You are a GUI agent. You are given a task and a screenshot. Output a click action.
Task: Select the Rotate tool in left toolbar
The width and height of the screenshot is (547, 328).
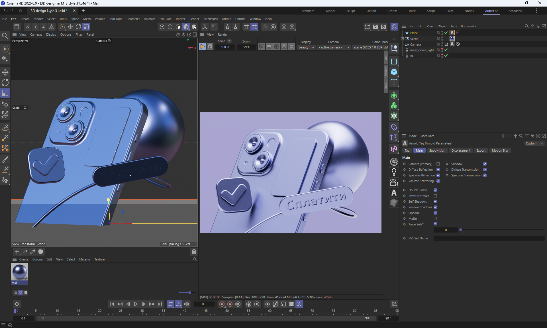5,83
